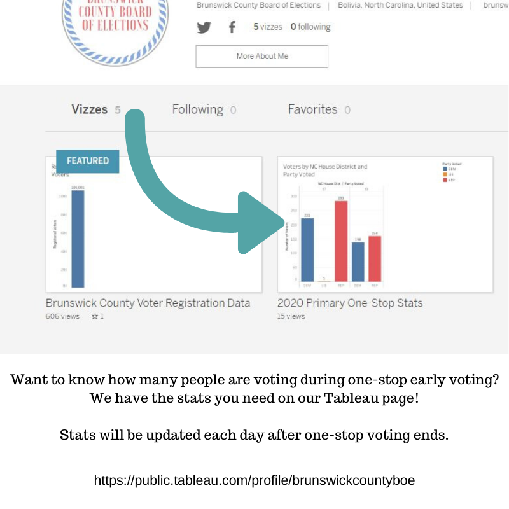Switch to the Vizzes tab
Screen dimensions: 509x509
pos(96,109)
